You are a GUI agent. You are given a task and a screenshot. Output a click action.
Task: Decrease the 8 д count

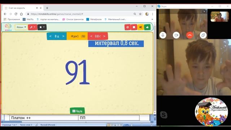click(x=51, y=36)
